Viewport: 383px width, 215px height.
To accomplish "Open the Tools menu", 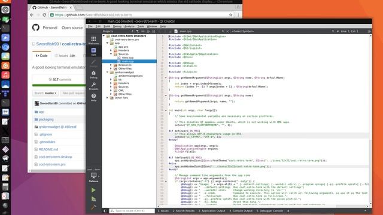I will (141, 26).
